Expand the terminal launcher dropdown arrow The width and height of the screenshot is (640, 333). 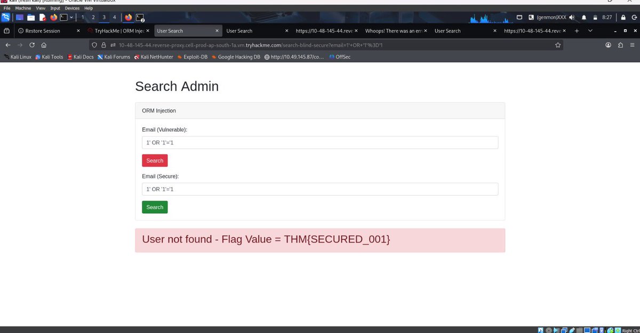71,17
